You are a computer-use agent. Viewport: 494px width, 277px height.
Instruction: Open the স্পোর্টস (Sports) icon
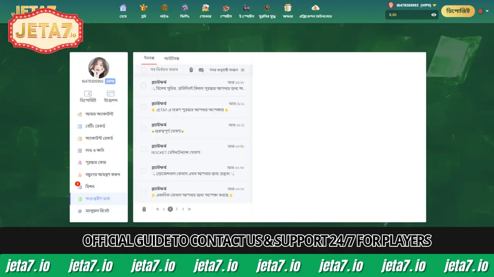pyautogui.click(x=226, y=8)
